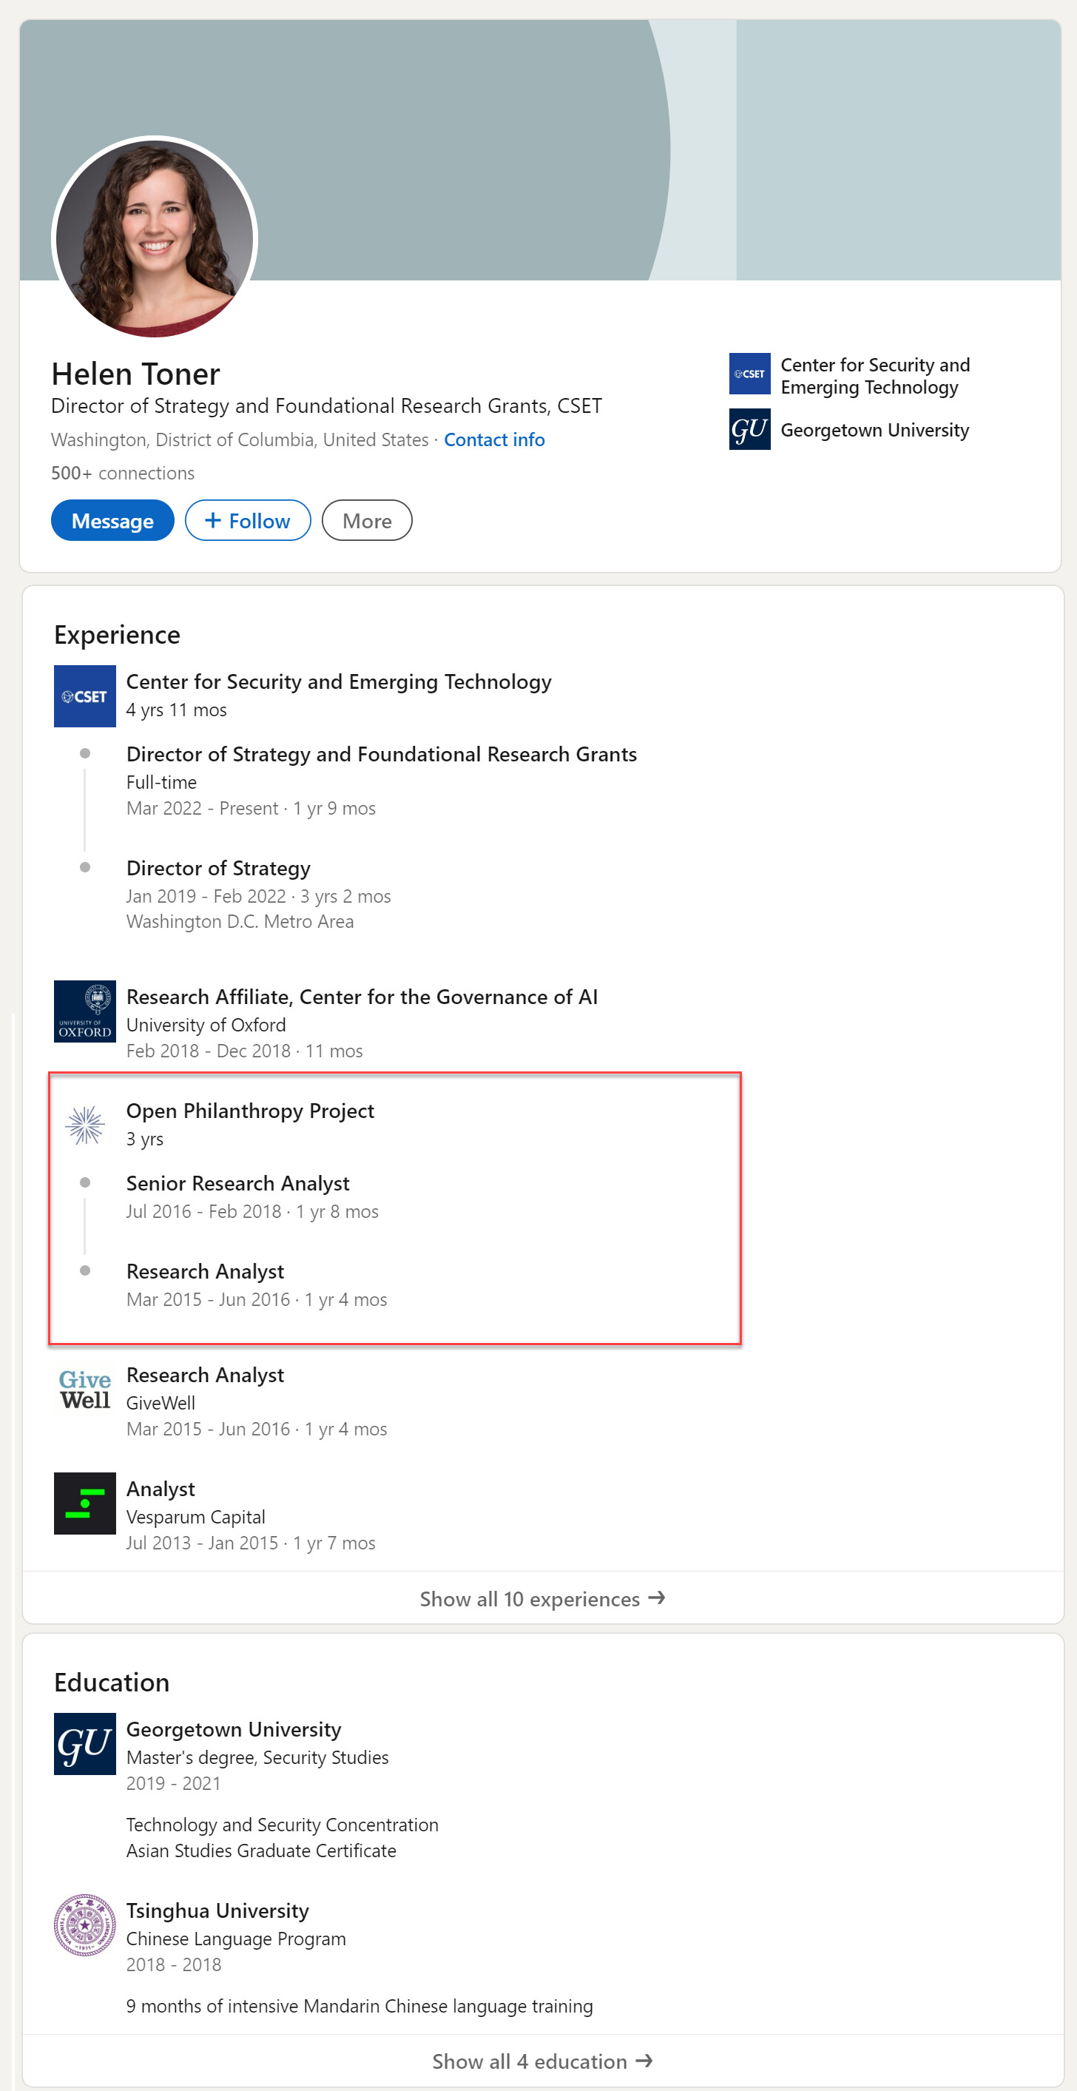Open Center for Security and Emerging Technology header link
Image resolution: width=1077 pixels, height=2091 pixels.
tap(875, 376)
